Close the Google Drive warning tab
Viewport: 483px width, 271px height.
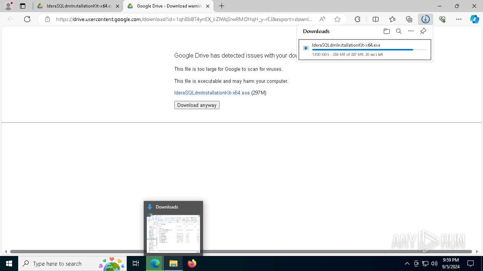click(208, 6)
